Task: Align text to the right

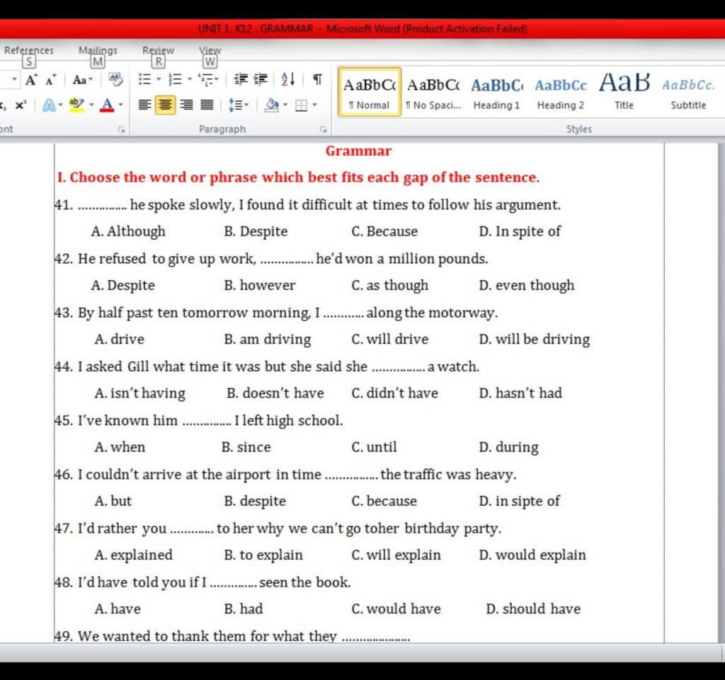Action: [x=187, y=105]
